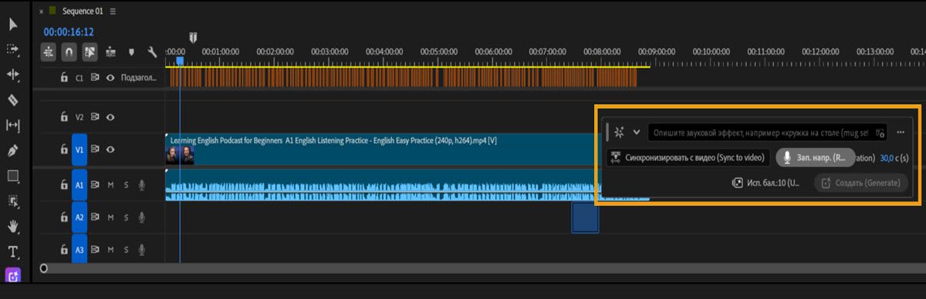
Task: Toggle sync lock on track C1
Action: point(96,78)
